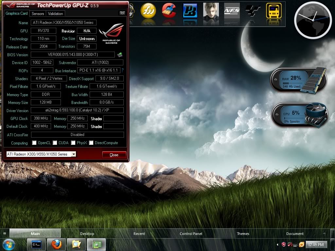Click the Bus Interface question mark

[x=122, y=70]
